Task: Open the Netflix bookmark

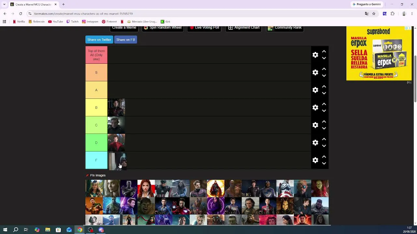Action: click(x=19, y=22)
